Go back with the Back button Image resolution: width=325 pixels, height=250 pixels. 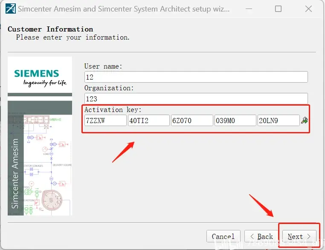click(261, 236)
